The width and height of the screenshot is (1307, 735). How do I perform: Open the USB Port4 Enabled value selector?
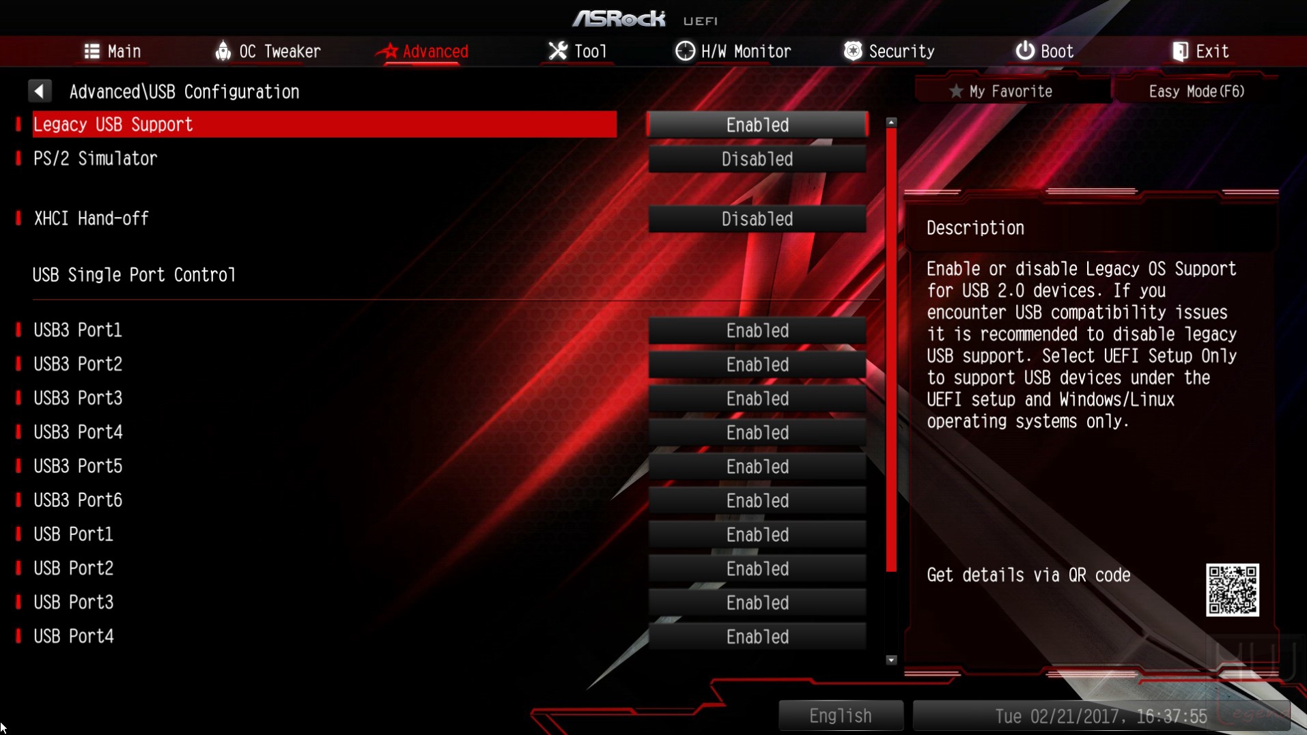[757, 637]
